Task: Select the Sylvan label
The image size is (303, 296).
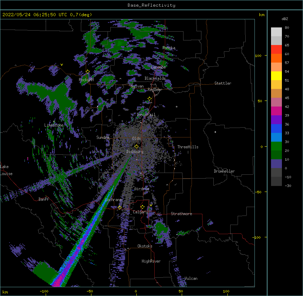Action: coord(137,86)
